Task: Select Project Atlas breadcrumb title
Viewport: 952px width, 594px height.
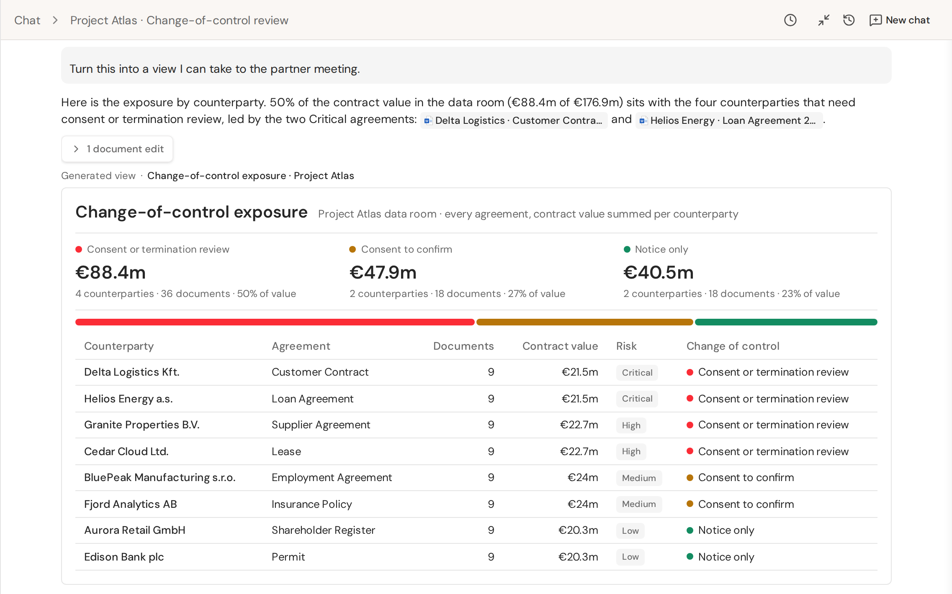Action: 179,20
